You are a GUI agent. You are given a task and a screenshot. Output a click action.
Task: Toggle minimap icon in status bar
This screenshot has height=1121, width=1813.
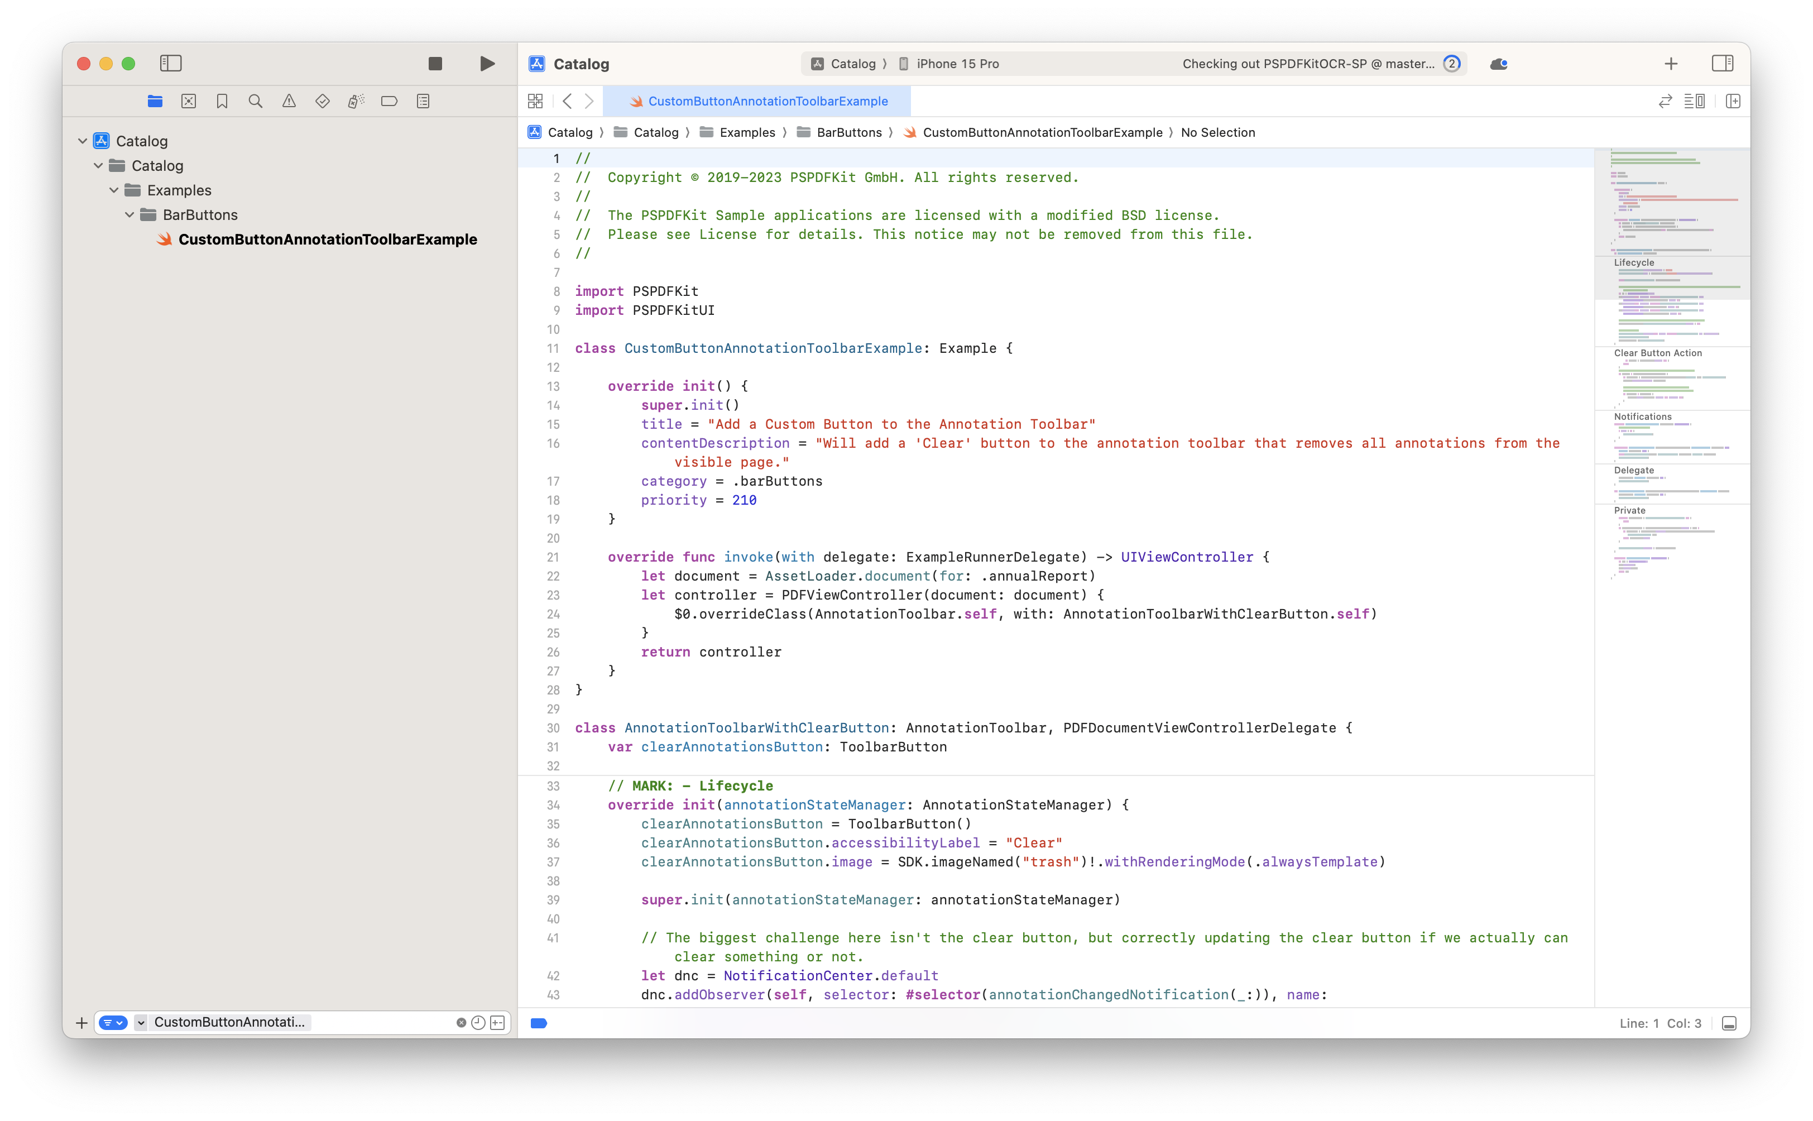pos(1695,101)
